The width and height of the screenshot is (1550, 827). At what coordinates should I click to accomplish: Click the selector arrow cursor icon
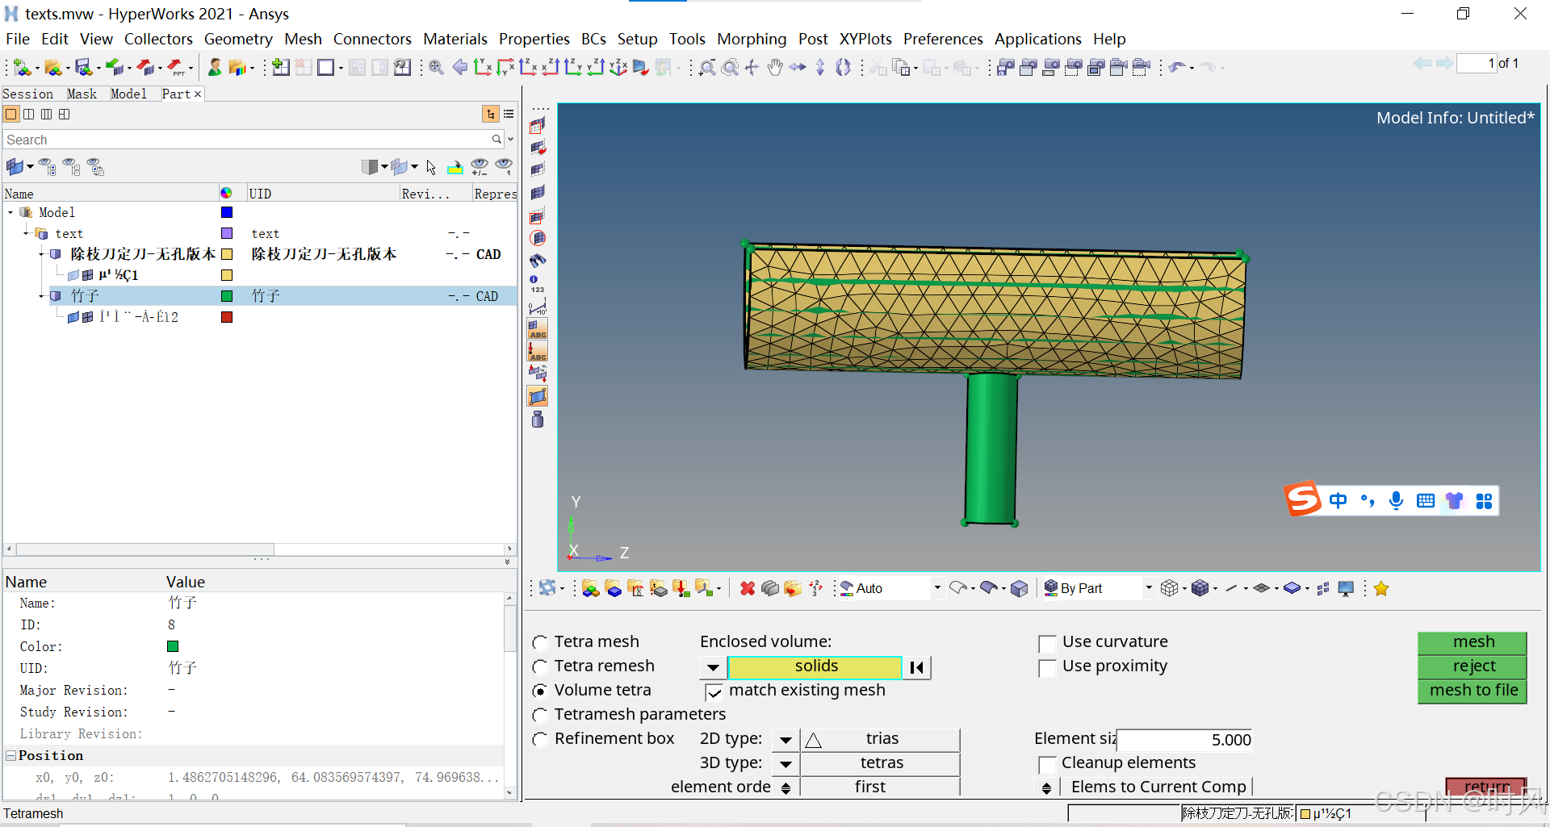(x=431, y=167)
